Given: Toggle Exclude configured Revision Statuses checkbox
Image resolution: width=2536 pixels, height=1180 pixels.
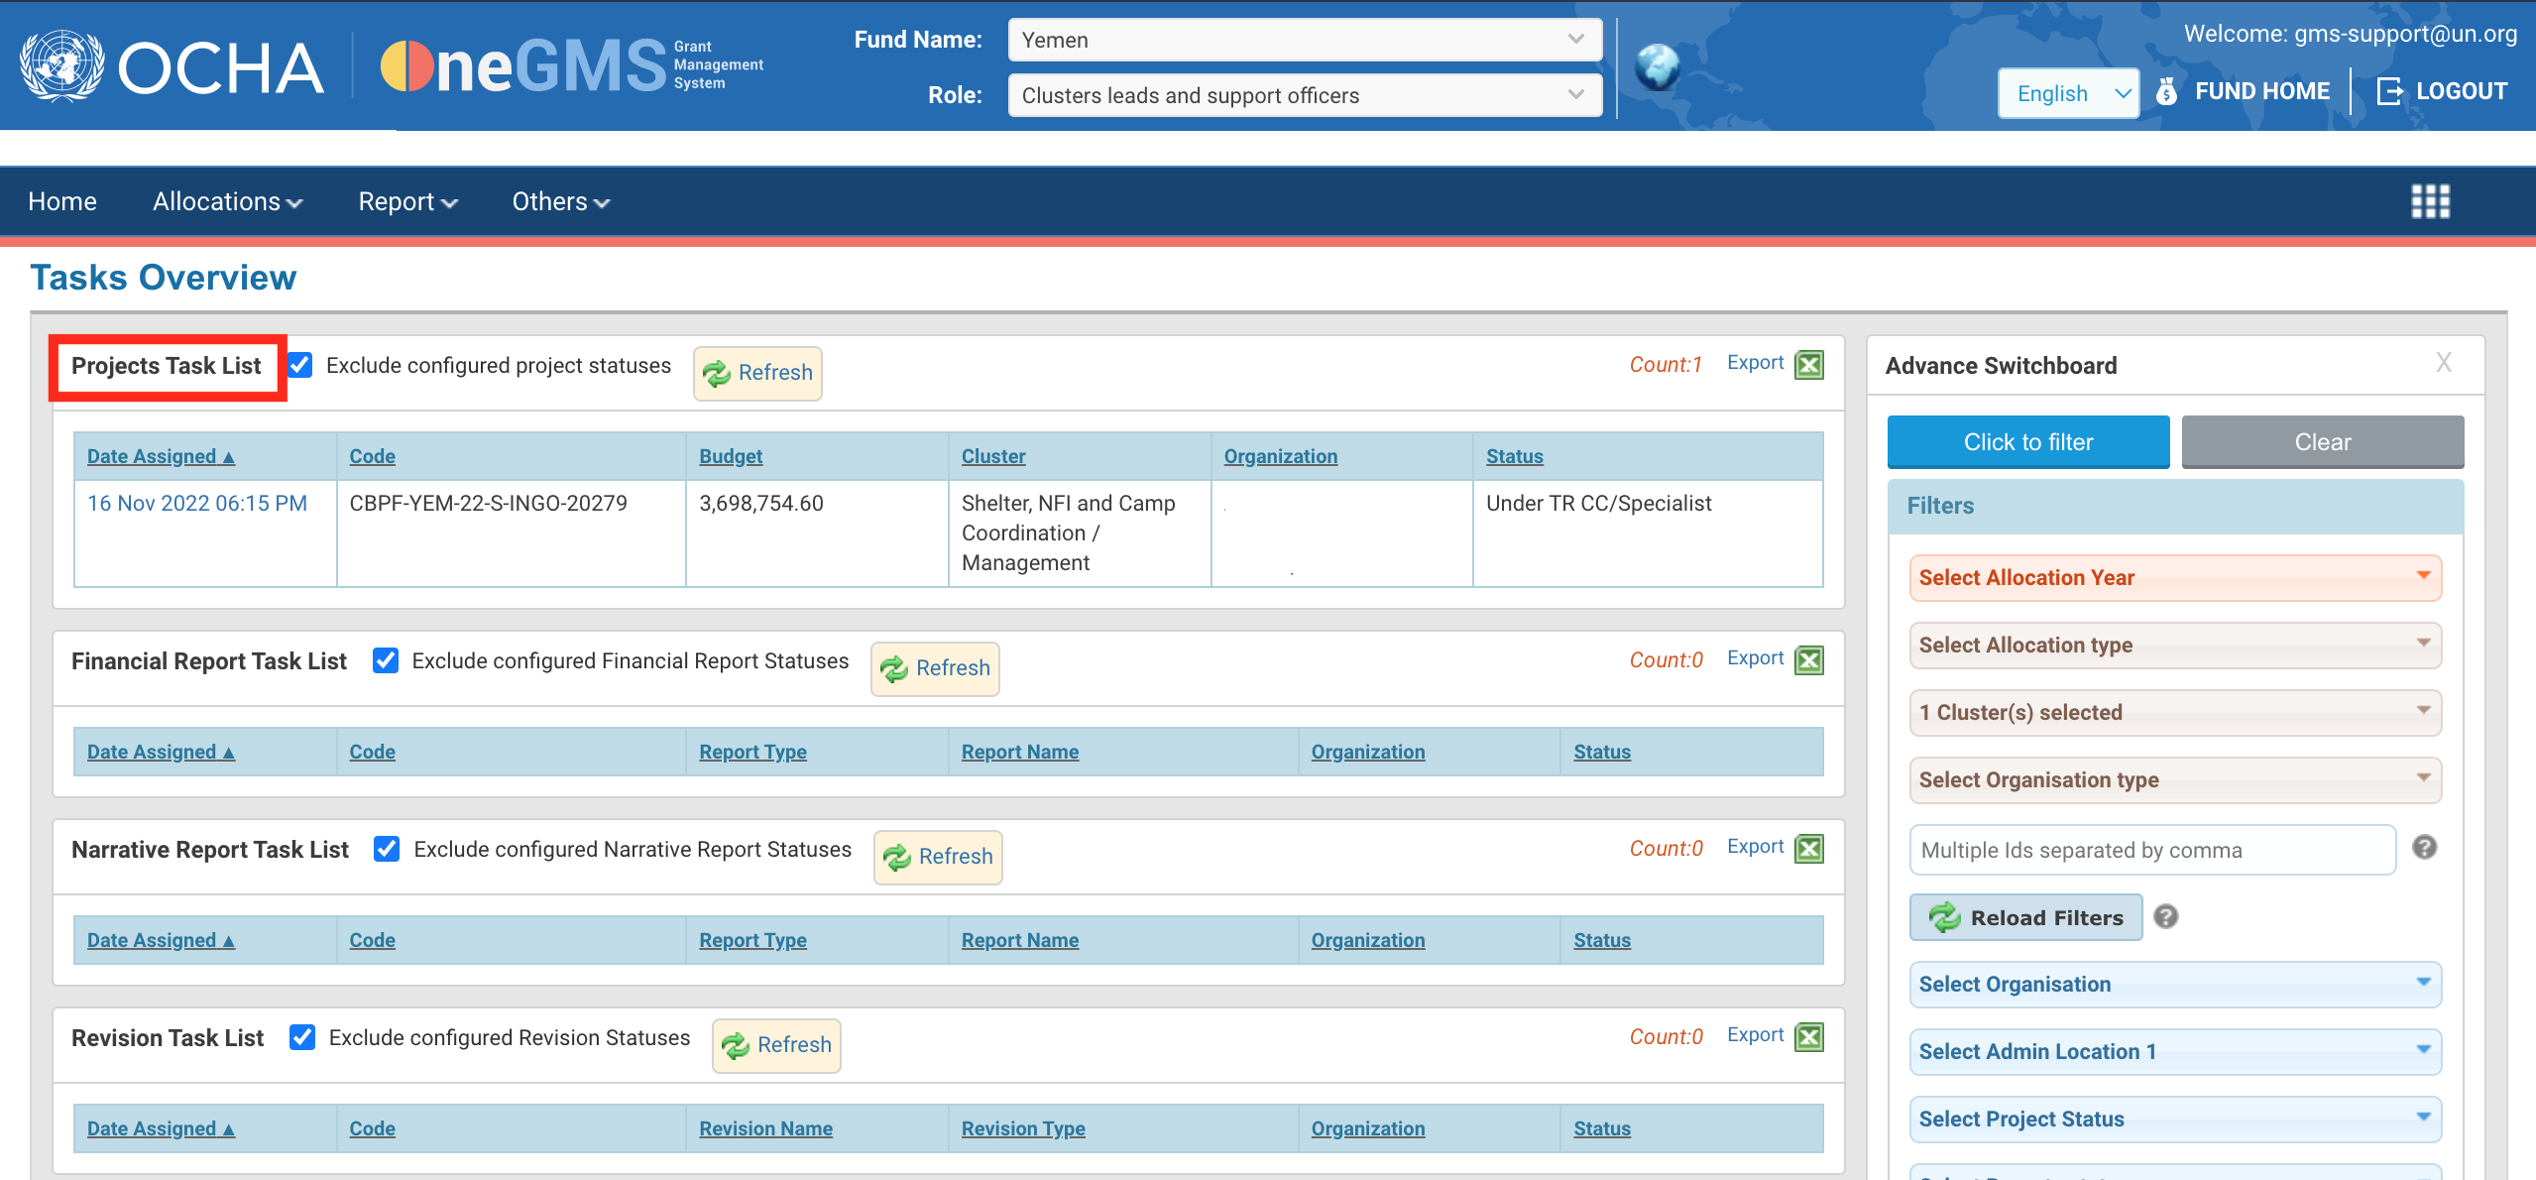Looking at the screenshot, I should (302, 1037).
